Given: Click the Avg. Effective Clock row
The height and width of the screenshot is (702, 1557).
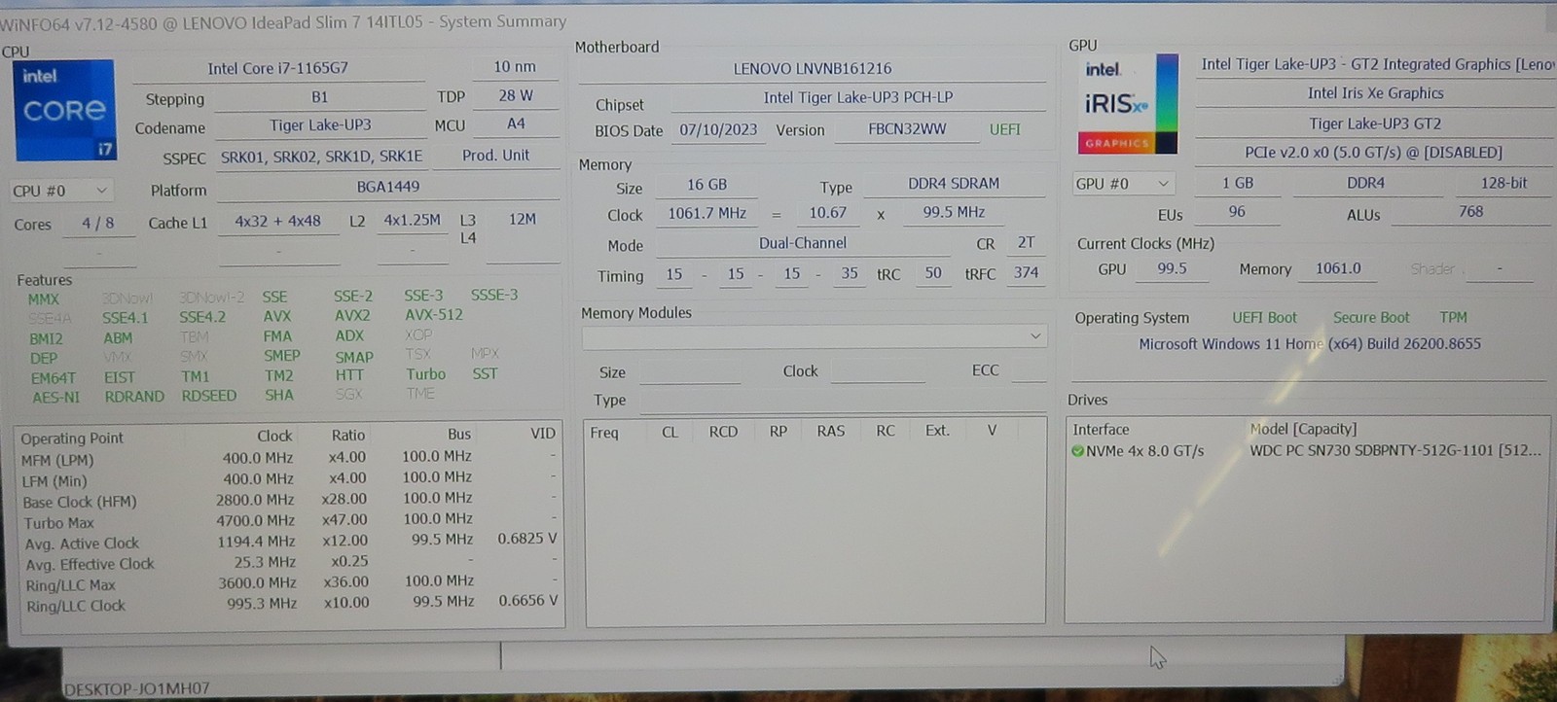Looking at the screenshot, I should pos(290,563).
